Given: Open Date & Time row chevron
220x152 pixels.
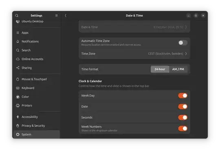Looking at the screenshot, I should 186,27.
